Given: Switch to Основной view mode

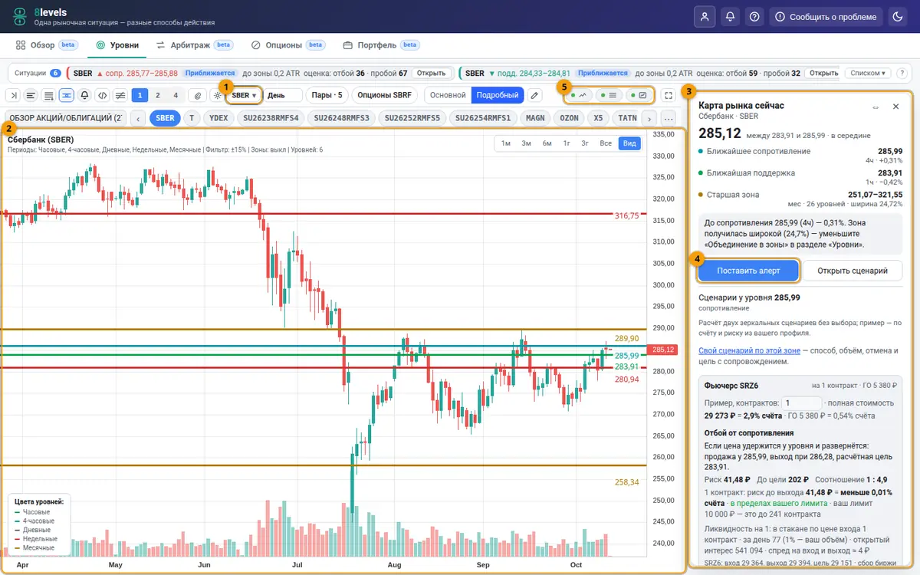Looking at the screenshot, I should click(x=448, y=95).
